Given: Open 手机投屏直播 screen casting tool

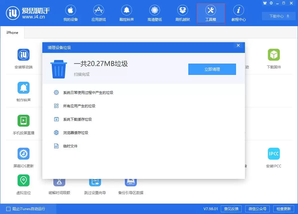Looking at the screenshot, I should [24, 125].
